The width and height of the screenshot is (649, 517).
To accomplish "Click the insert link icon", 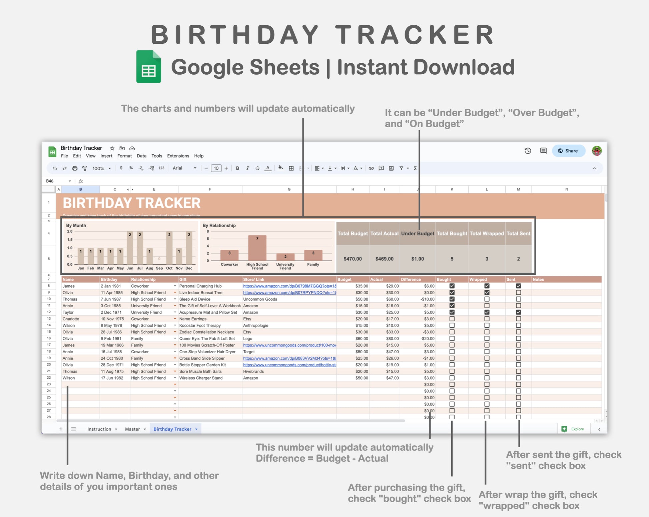I will [x=371, y=168].
